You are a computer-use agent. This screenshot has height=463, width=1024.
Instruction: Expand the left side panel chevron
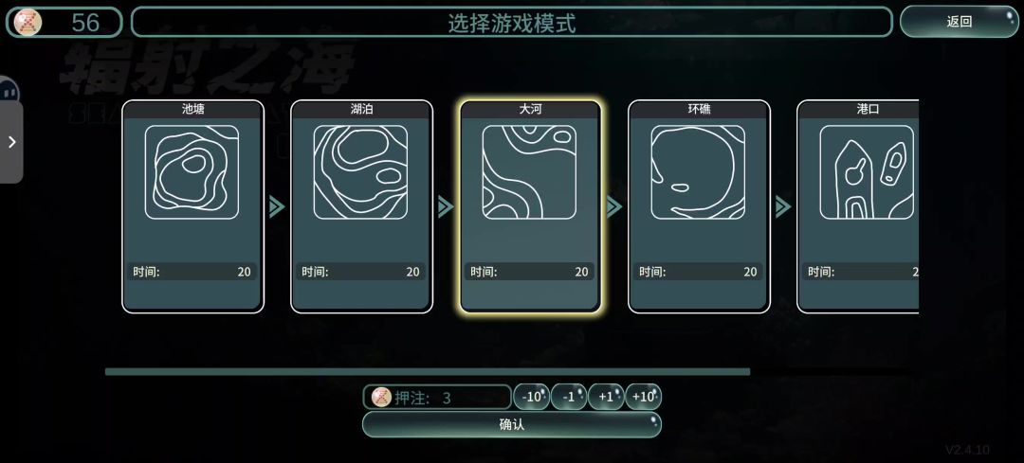(11, 142)
